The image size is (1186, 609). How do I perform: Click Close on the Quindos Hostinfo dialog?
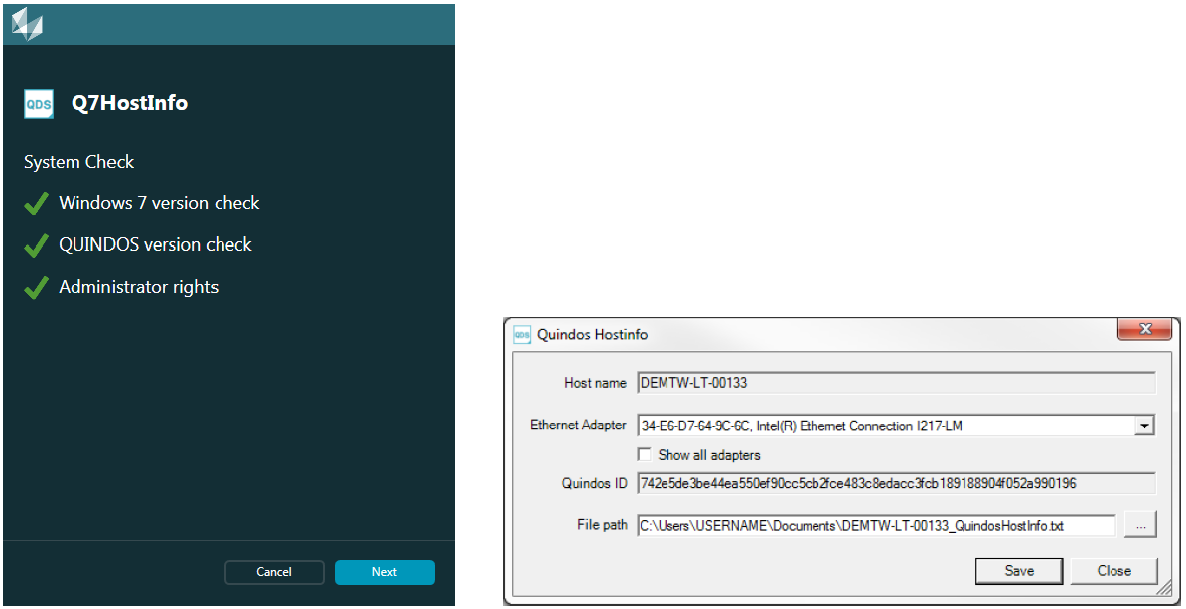[1113, 570]
